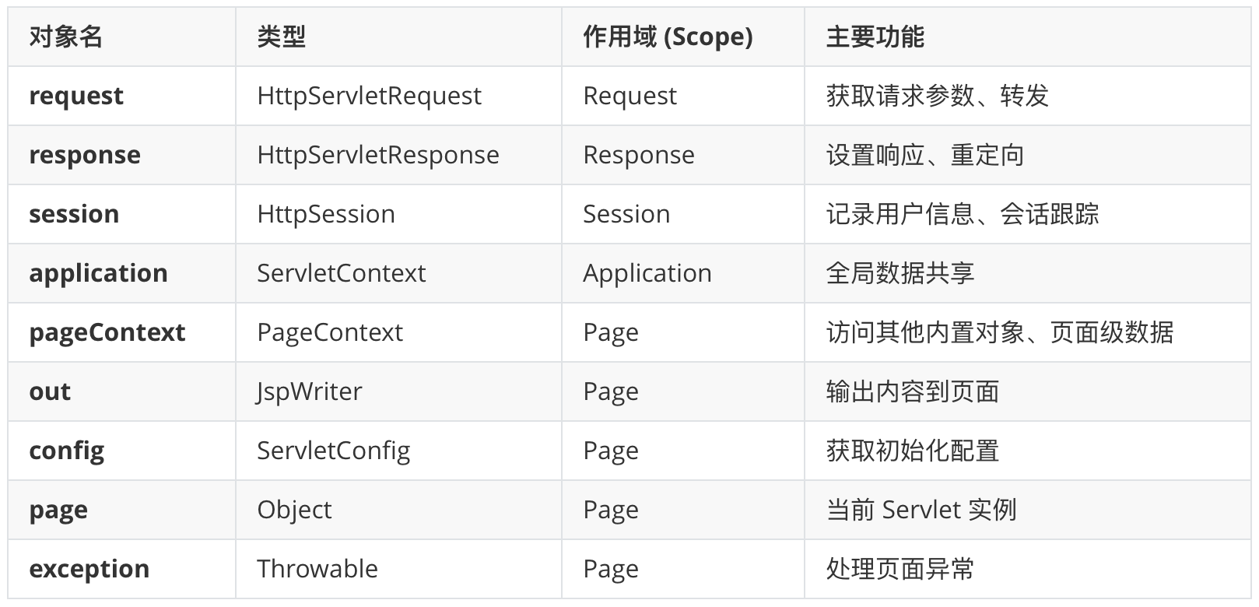Click the 作用域 (Scope) column header

point(668,37)
